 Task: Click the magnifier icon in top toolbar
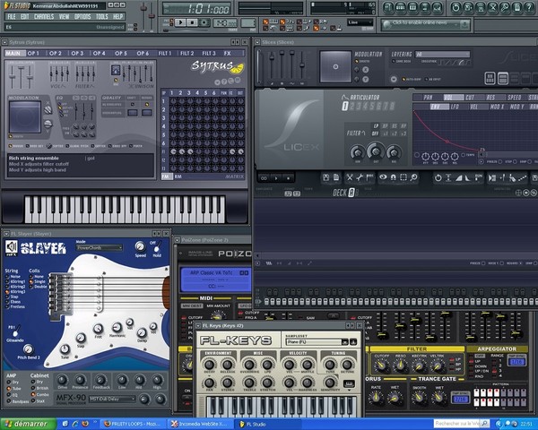point(505,7)
